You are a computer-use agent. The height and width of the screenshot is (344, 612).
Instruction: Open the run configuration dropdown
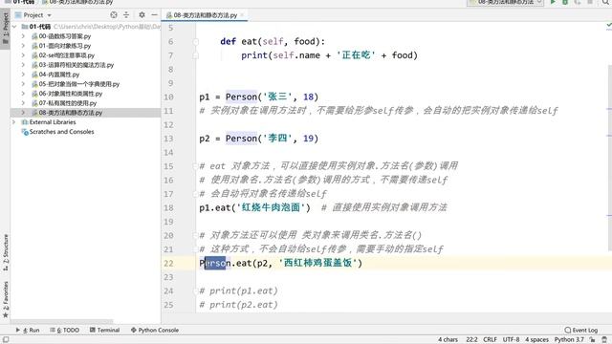coord(506,2)
